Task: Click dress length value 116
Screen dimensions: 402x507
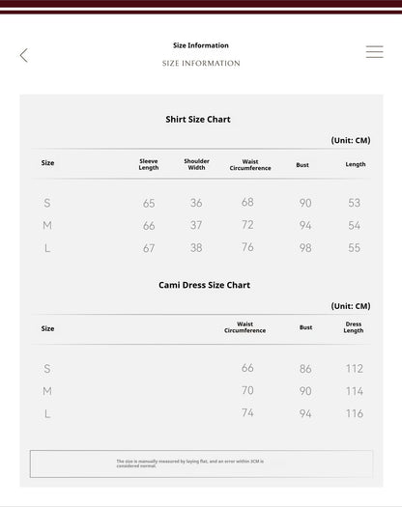Action: tap(355, 413)
